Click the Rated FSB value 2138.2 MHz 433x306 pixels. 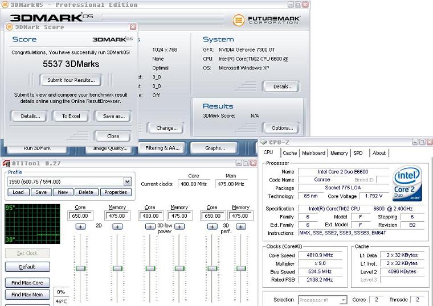click(320, 279)
